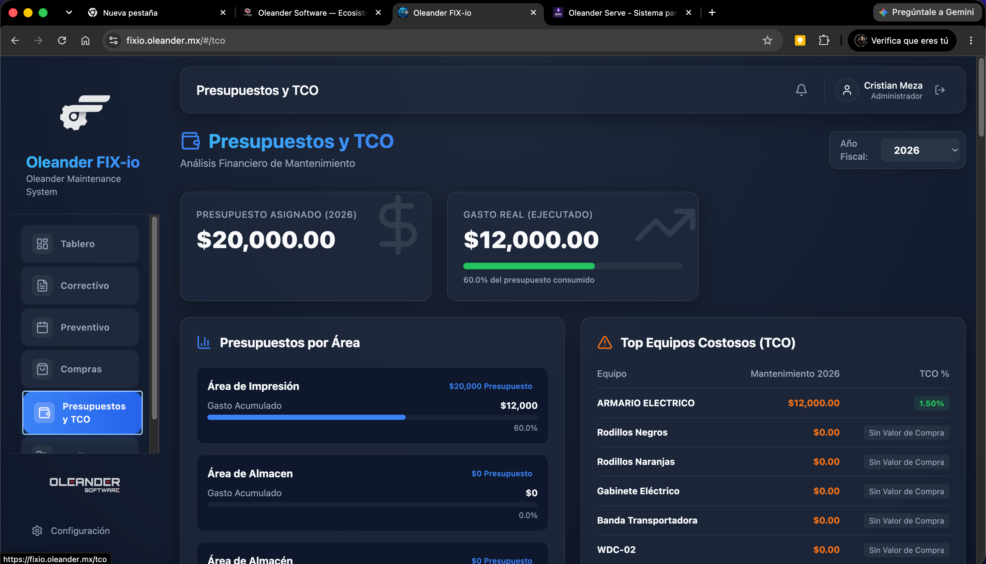Image resolution: width=986 pixels, height=564 pixels.
Task: Click the main page vertical scrollbar
Action: click(x=981, y=97)
